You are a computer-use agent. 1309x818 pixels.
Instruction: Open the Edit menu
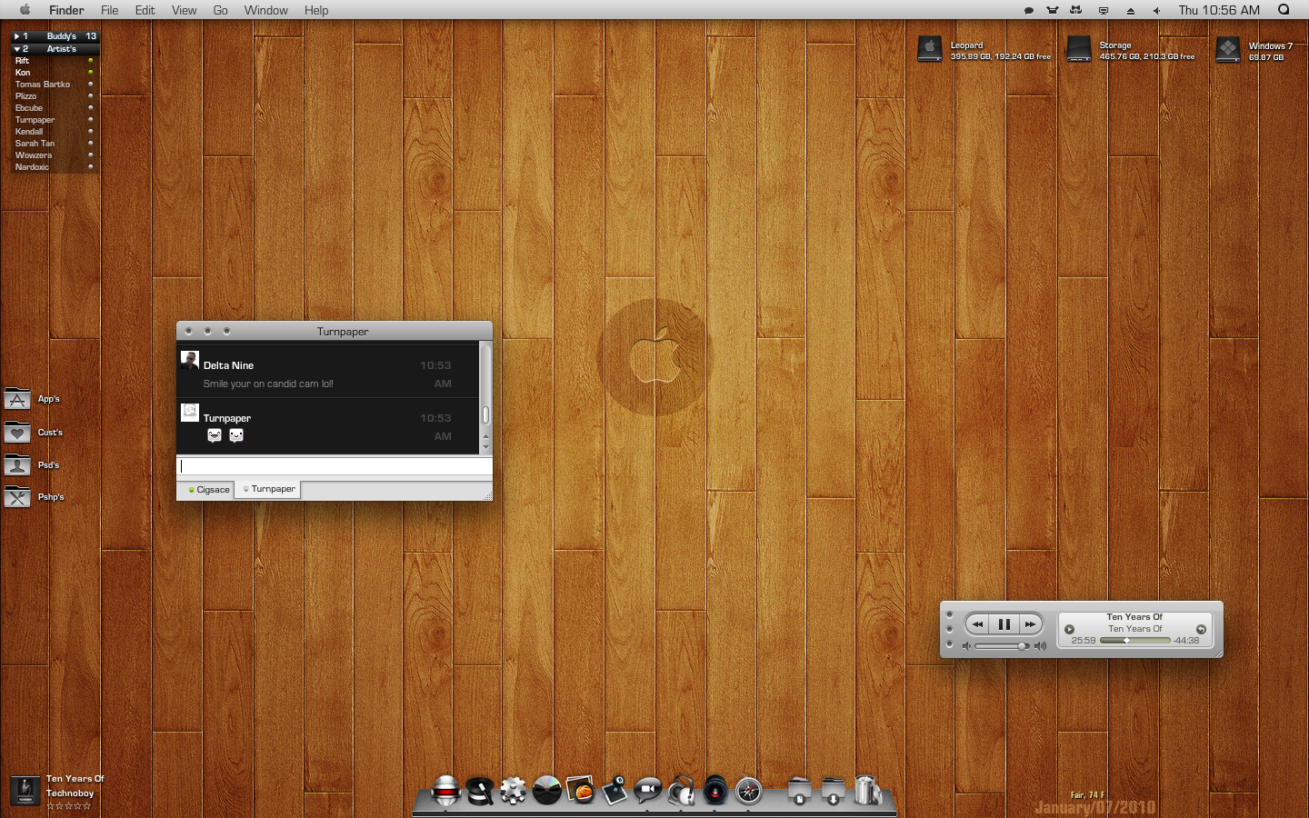coord(145,10)
